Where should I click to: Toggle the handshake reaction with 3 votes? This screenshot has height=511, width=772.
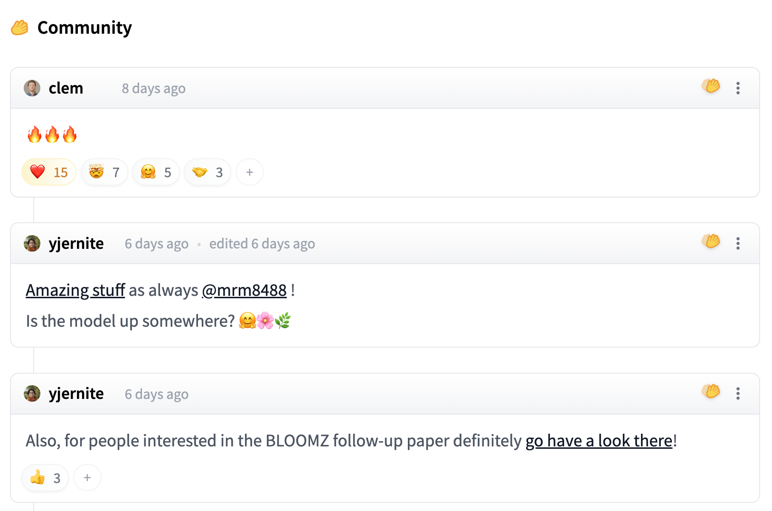[207, 172]
